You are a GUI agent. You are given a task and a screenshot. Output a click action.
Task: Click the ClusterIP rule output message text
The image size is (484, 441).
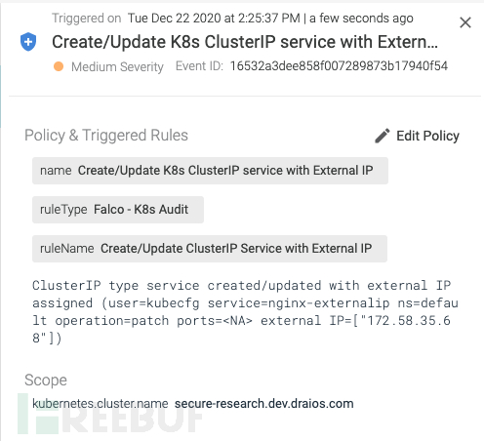tap(245, 311)
